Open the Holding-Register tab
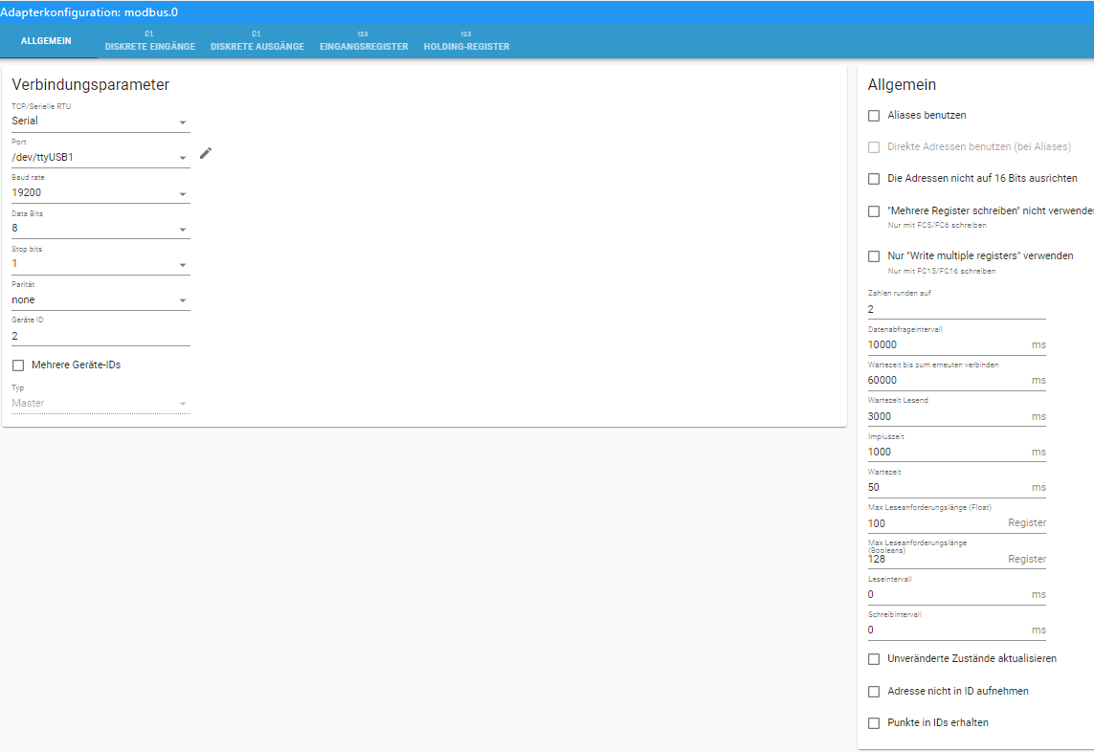1094x752 pixels. (x=466, y=41)
